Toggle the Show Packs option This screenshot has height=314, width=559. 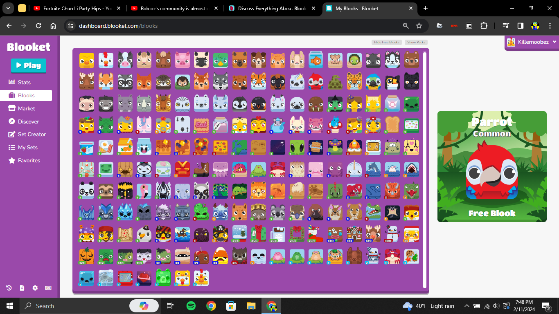pos(416,42)
